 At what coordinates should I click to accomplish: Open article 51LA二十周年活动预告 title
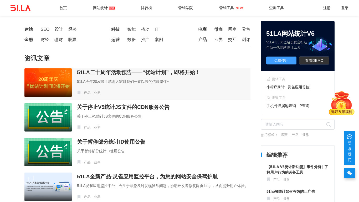[139, 72]
